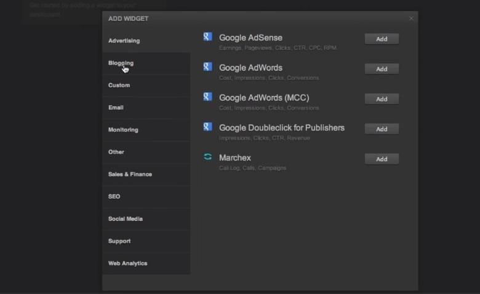Switch to the Custom category
Image resolution: width=480 pixels, height=294 pixels.
[x=146, y=85]
